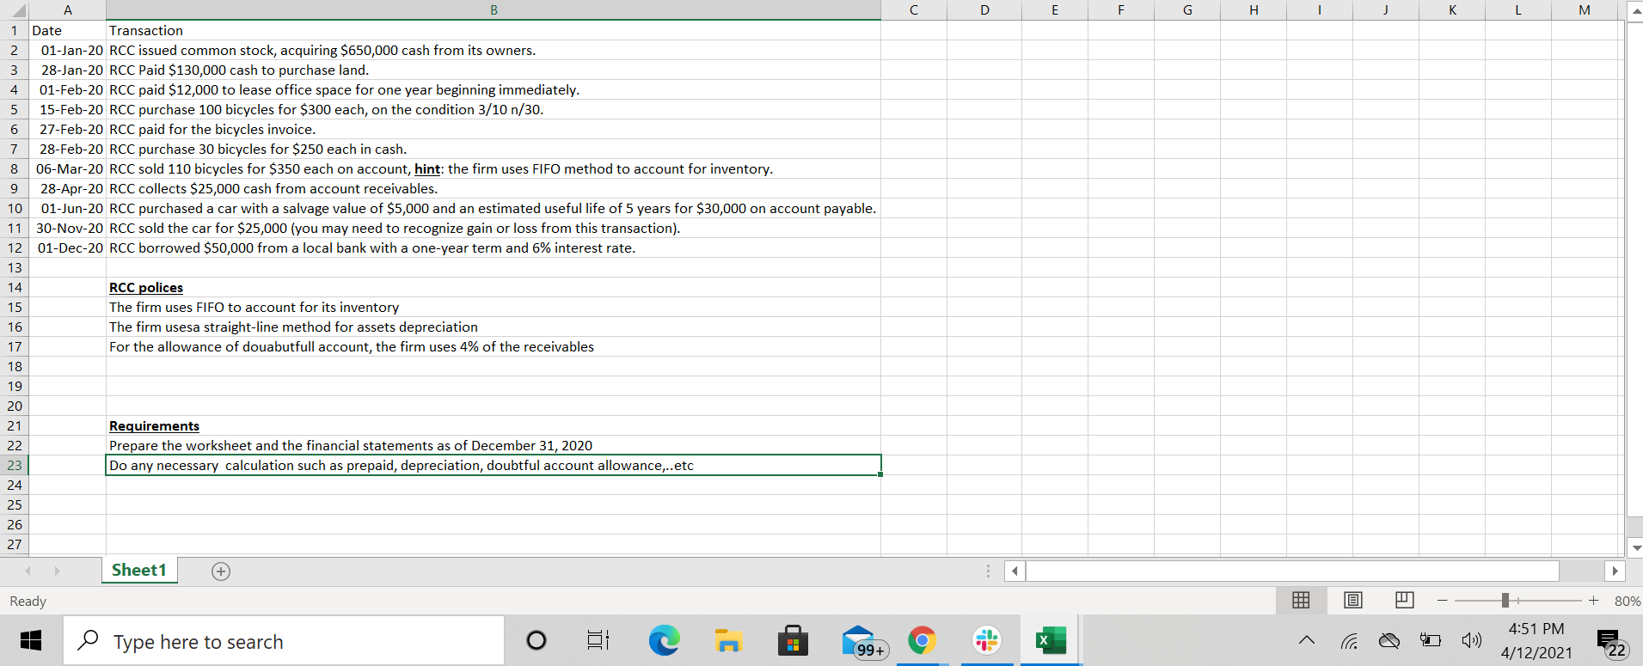Image resolution: width=1643 pixels, height=666 pixels.
Task: Select date cell '01-Jan-20'
Action: click(67, 50)
